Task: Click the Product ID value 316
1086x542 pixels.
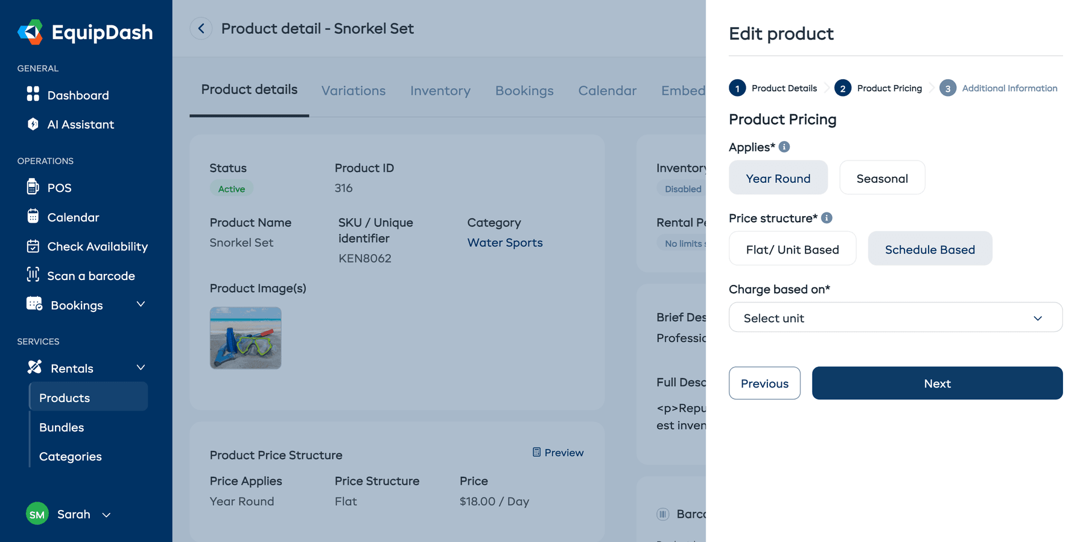Action: [x=344, y=188]
